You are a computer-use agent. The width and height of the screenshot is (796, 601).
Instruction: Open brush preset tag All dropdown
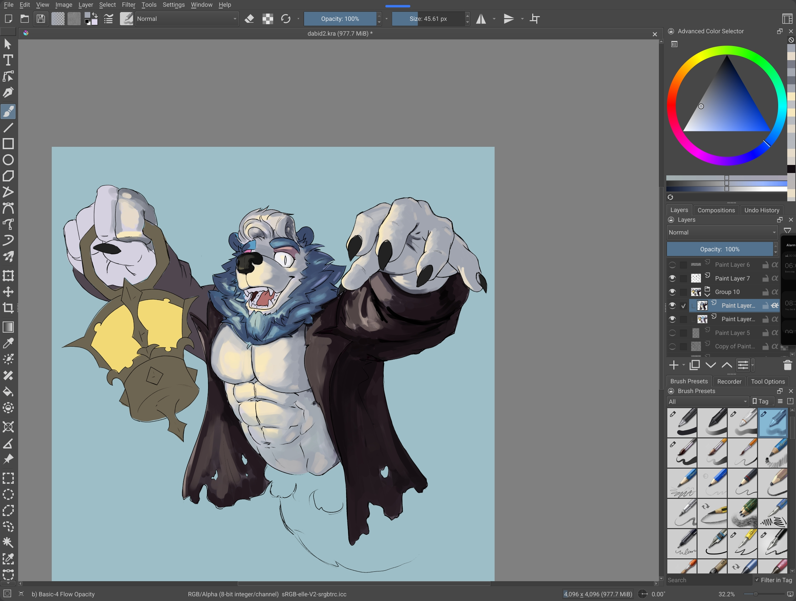(707, 402)
